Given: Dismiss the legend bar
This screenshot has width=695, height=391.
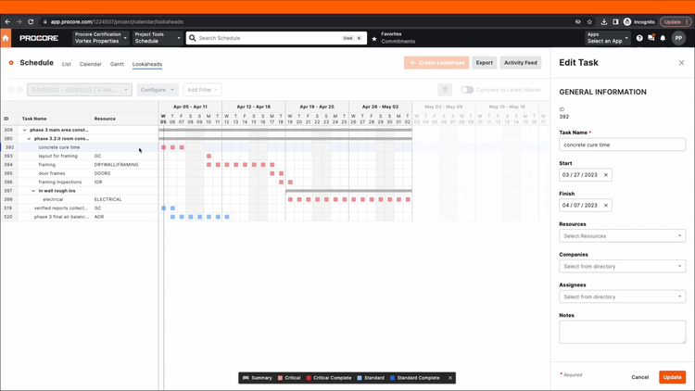Looking at the screenshot, I should click(449, 378).
